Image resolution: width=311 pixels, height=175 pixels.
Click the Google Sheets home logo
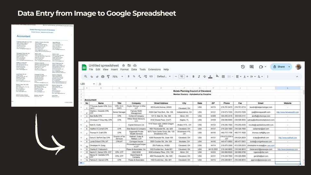click(x=84, y=67)
